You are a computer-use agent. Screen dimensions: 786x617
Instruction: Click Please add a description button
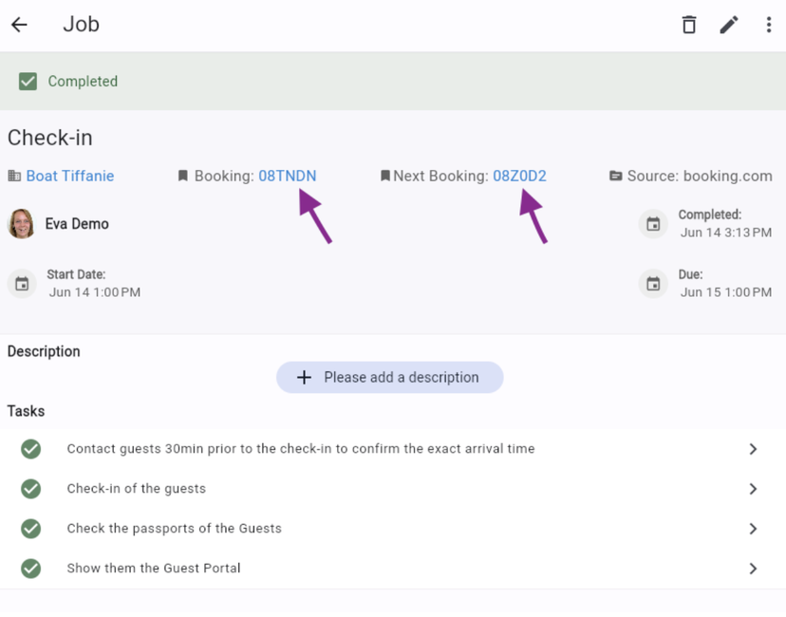tap(390, 377)
